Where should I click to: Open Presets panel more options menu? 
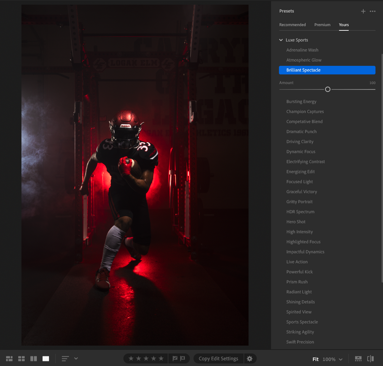[x=373, y=11]
